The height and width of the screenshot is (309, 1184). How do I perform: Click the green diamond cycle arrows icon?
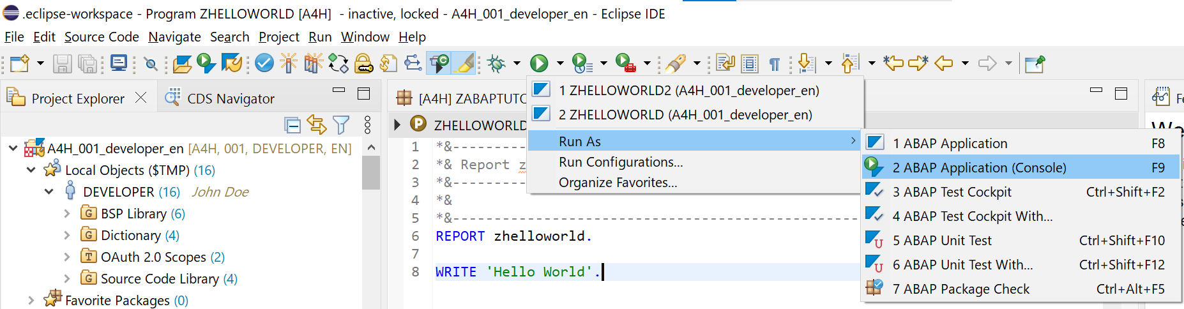338,63
